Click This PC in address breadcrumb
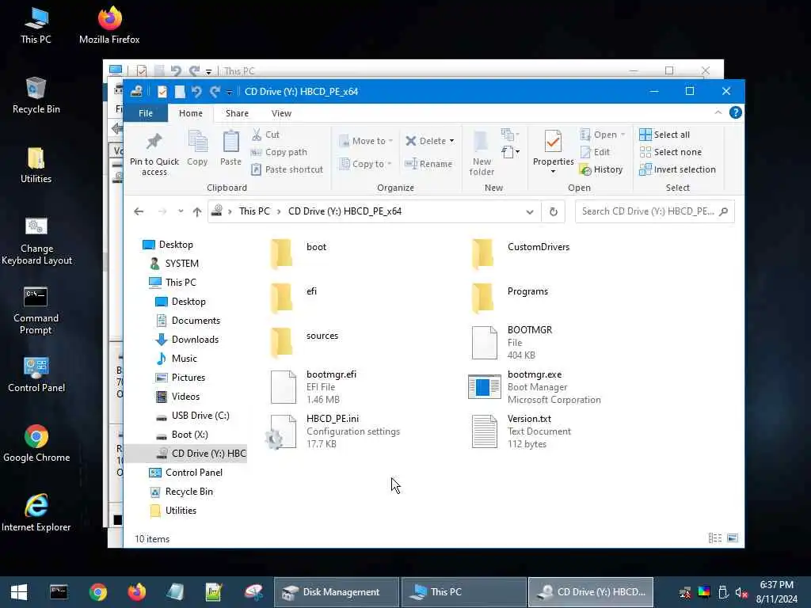Image resolution: width=811 pixels, height=608 pixels. tap(254, 211)
